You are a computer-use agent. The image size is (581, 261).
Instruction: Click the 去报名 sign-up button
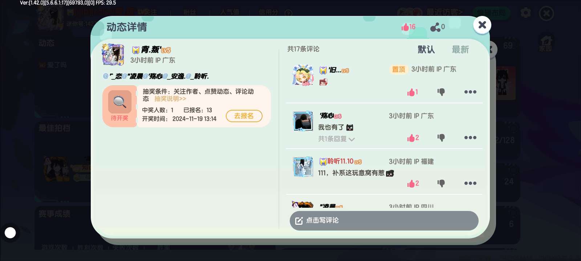pyautogui.click(x=244, y=116)
